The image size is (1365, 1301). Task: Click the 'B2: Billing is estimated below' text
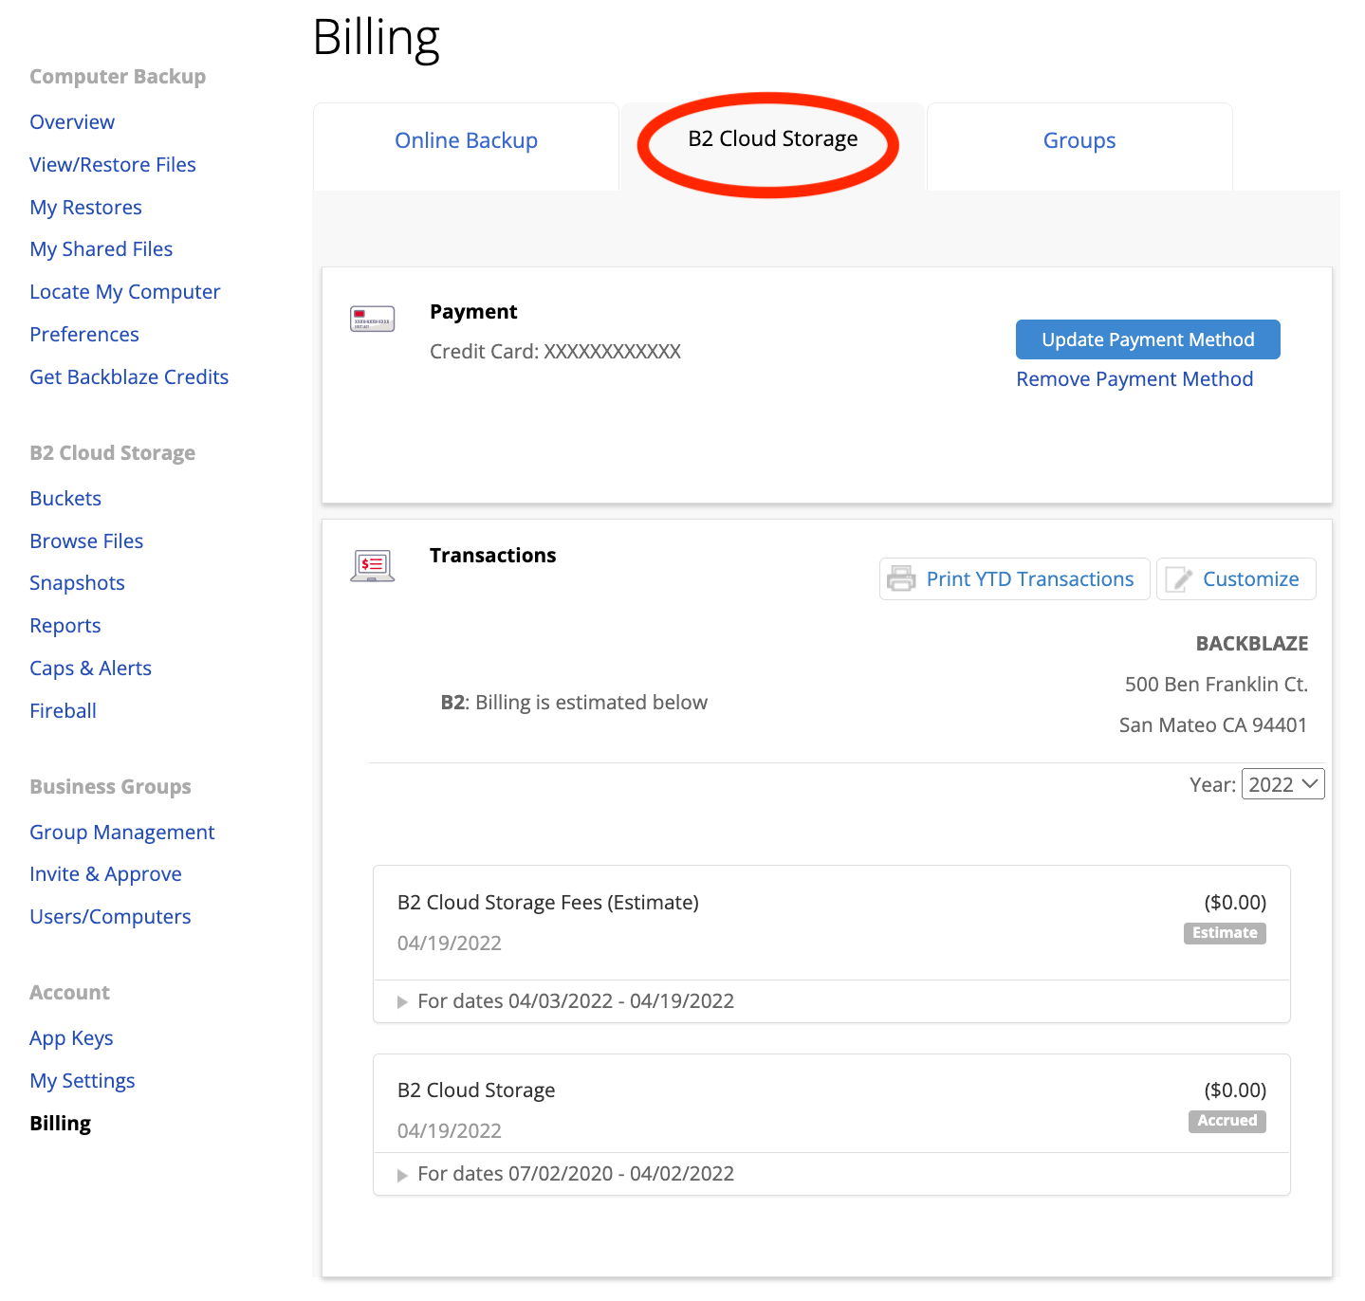coord(574,703)
